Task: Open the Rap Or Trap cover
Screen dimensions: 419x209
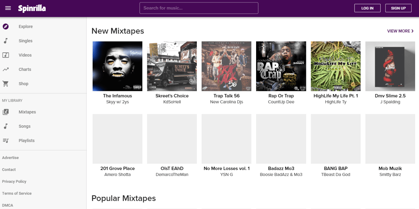Action: (281, 66)
